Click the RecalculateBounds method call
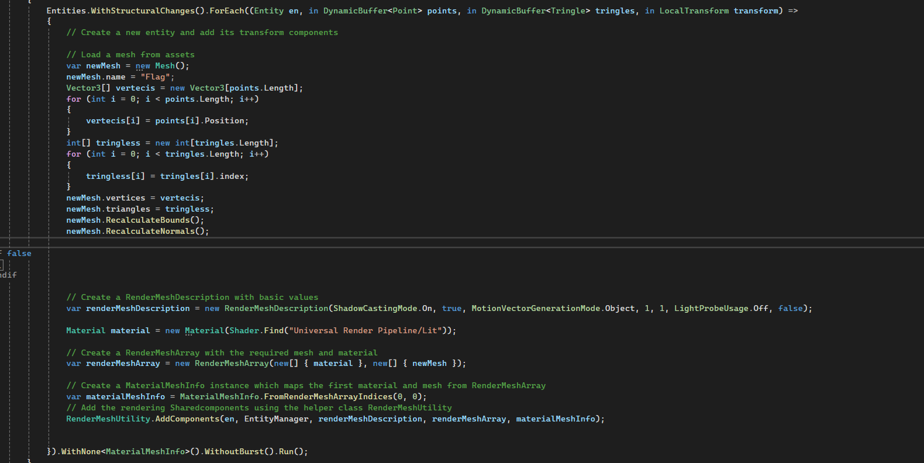This screenshot has width=924, height=463. click(155, 220)
